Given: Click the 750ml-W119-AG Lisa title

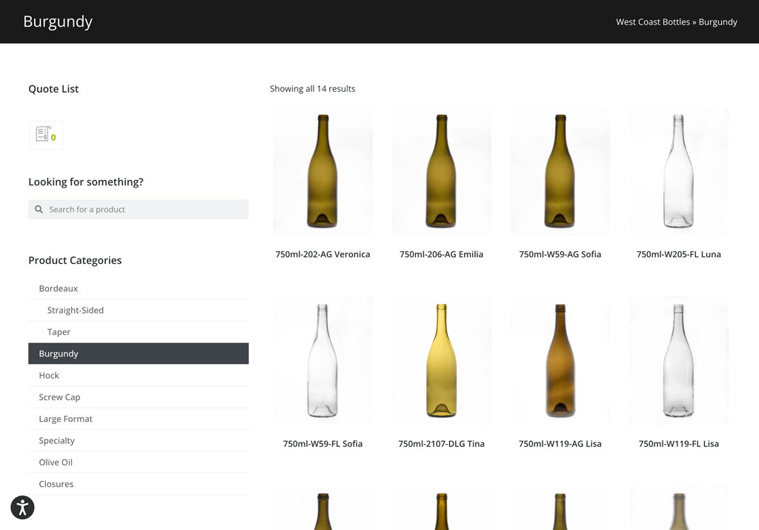Looking at the screenshot, I should [x=560, y=443].
